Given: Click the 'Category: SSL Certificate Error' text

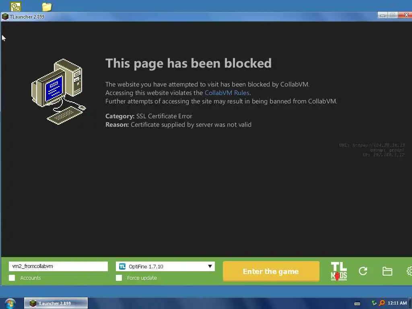Looking at the screenshot, I should (x=149, y=116).
